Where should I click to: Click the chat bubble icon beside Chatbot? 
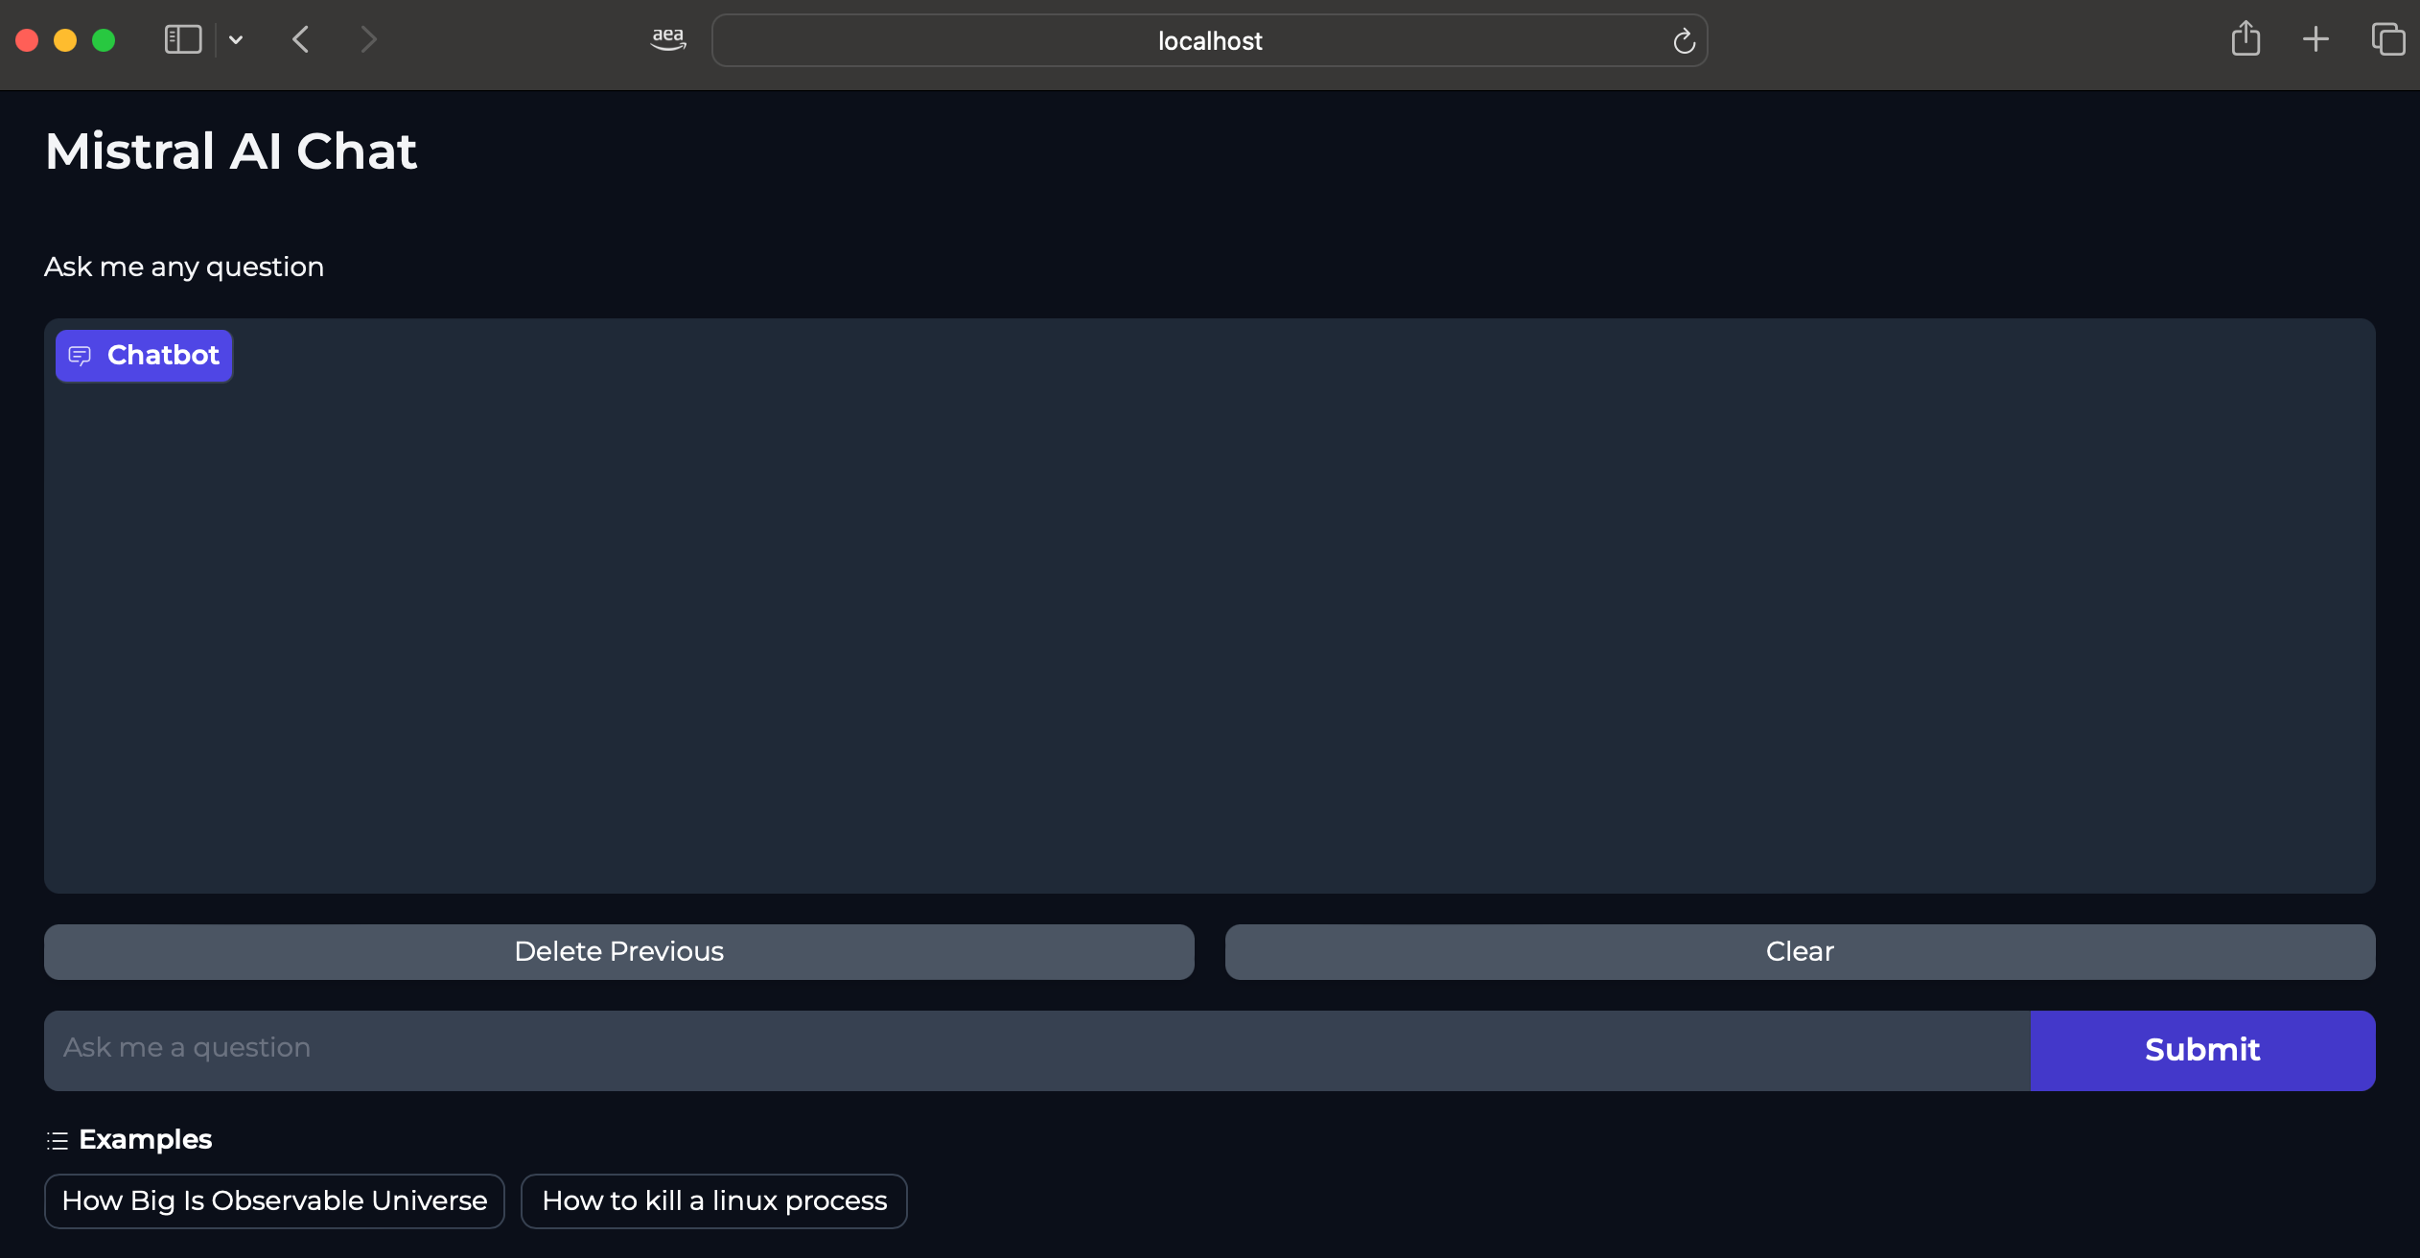point(81,356)
